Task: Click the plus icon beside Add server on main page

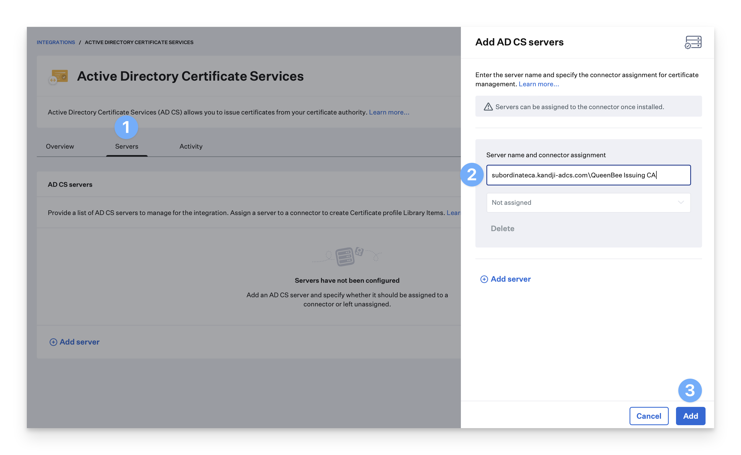Action: 53,342
